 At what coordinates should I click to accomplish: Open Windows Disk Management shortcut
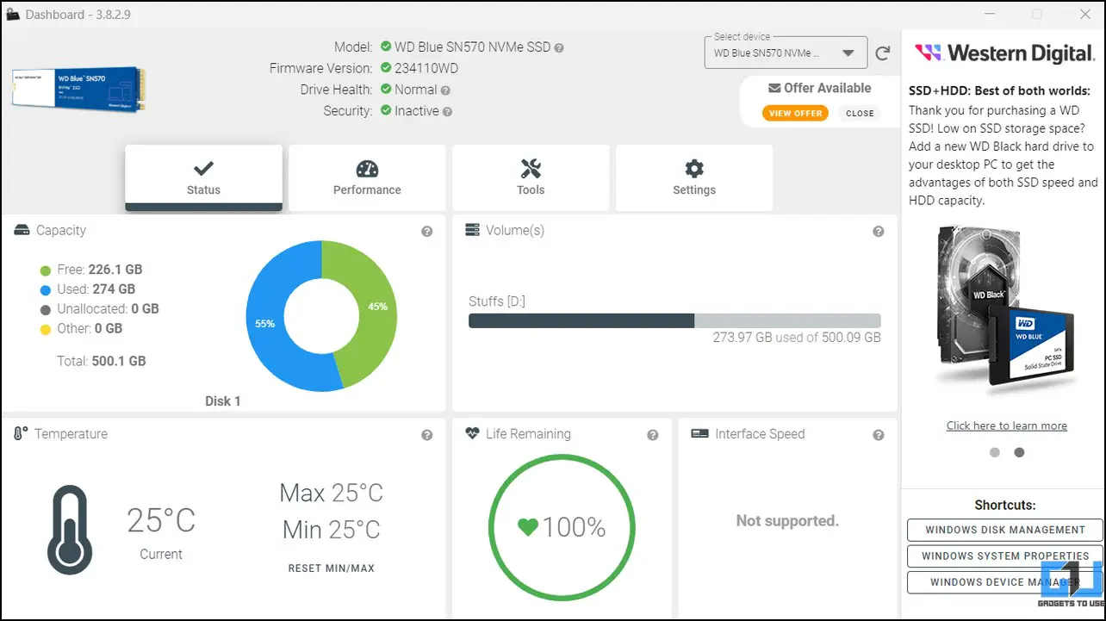(x=1005, y=530)
